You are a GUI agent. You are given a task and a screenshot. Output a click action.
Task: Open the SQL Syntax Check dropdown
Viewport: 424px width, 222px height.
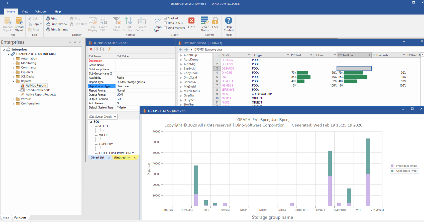(115, 117)
